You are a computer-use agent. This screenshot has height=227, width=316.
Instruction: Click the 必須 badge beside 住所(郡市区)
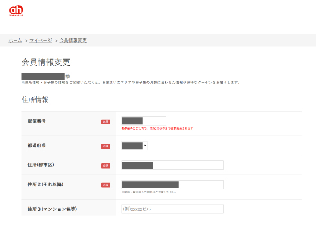click(x=106, y=165)
